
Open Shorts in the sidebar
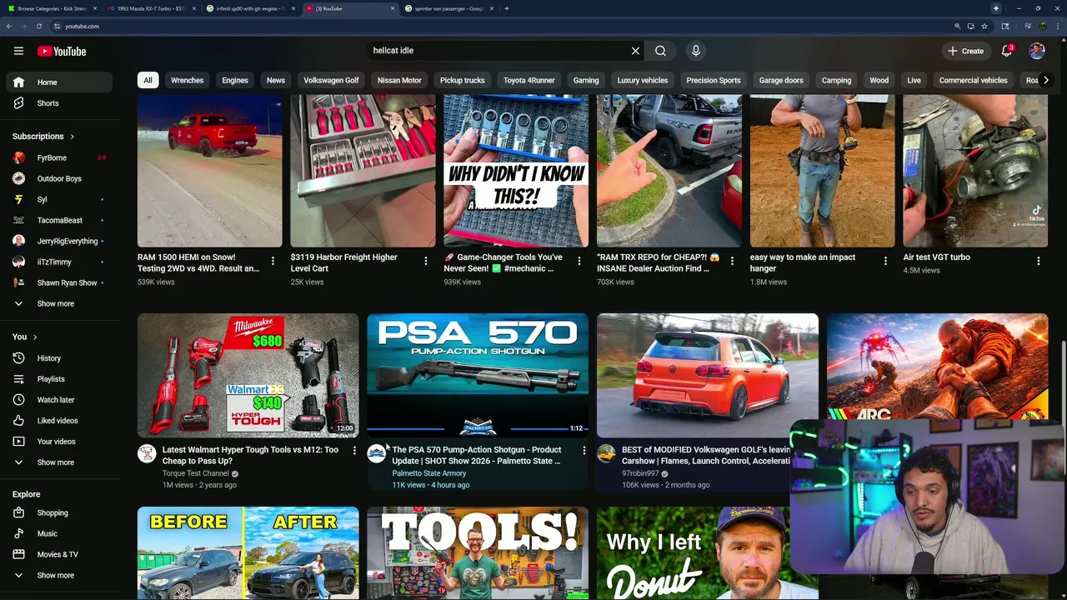(x=59, y=103)
